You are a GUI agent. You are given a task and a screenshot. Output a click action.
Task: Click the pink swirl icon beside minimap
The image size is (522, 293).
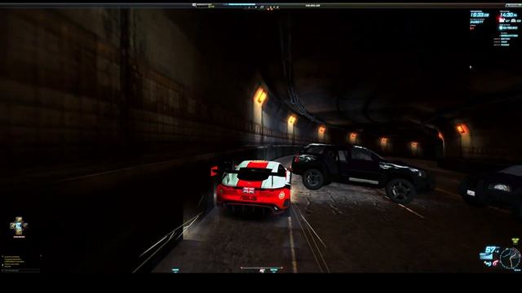click(x=495, y=263)
